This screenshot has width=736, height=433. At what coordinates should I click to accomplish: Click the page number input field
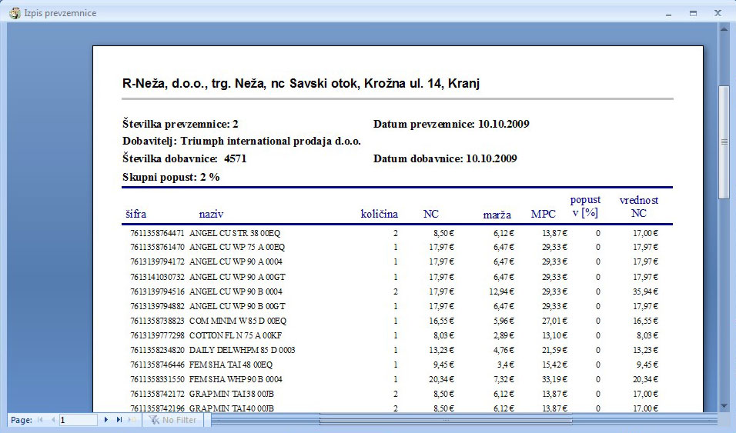(x=77, y=420)
